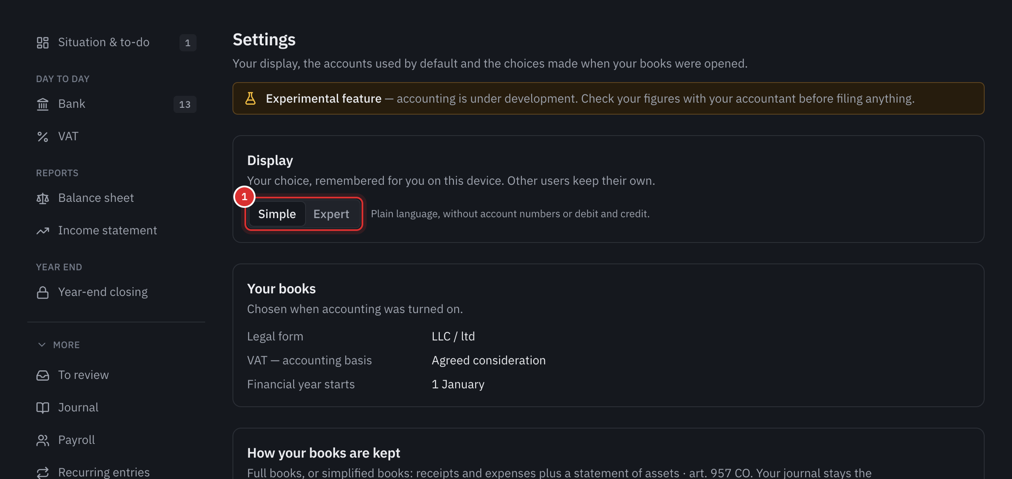Open the To review list
This screenshot has width=1012, height=479.
tap(116, 375)
